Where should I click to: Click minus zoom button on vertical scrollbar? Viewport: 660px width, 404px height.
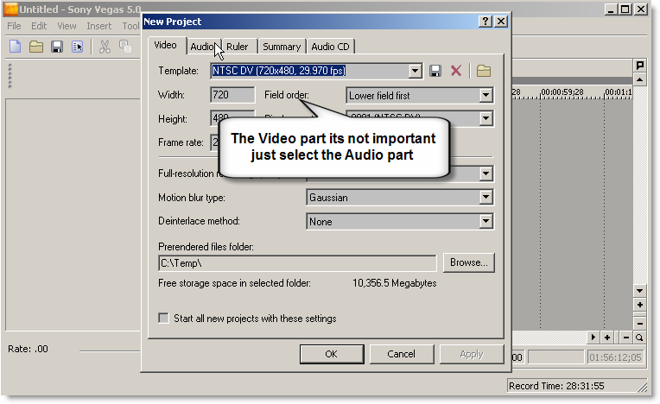pos(640,323)
